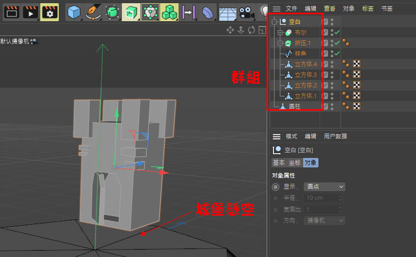Open the Extrude generator icon in toolbar
This screenshot has width=416, height=257.
click(x=131, y=12)
